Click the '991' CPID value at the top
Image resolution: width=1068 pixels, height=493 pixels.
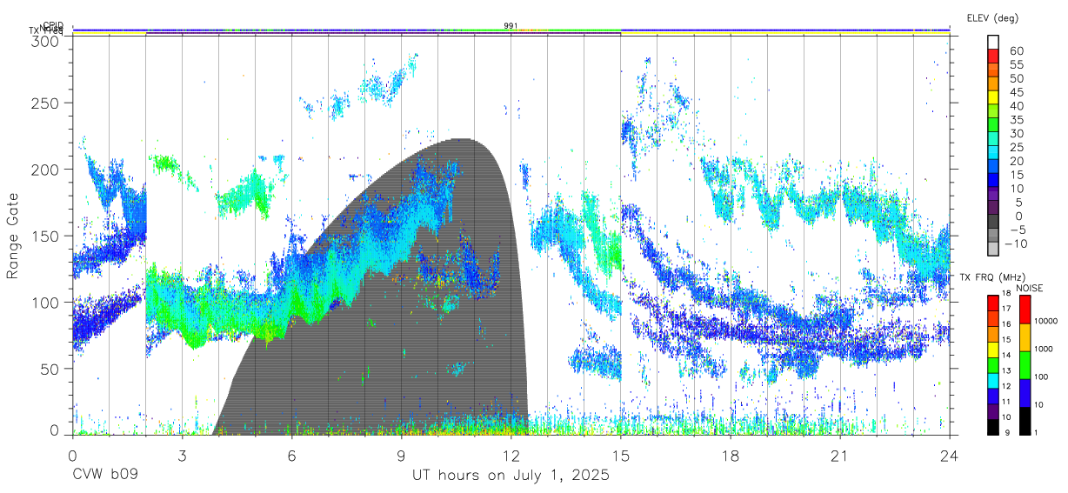[511, 25]
